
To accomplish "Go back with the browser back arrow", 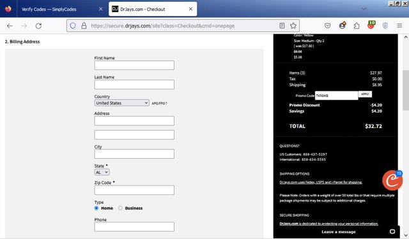I will [10, 25].
